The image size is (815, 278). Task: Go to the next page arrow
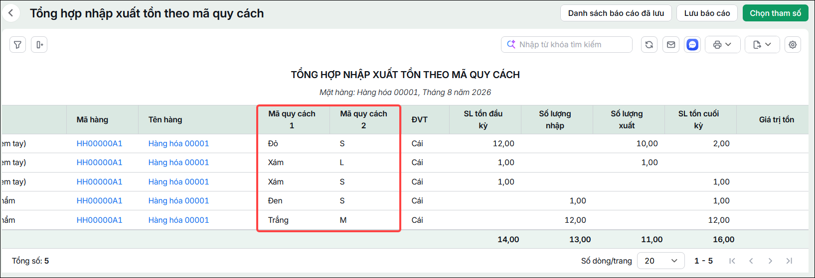[x=770, y=261]
